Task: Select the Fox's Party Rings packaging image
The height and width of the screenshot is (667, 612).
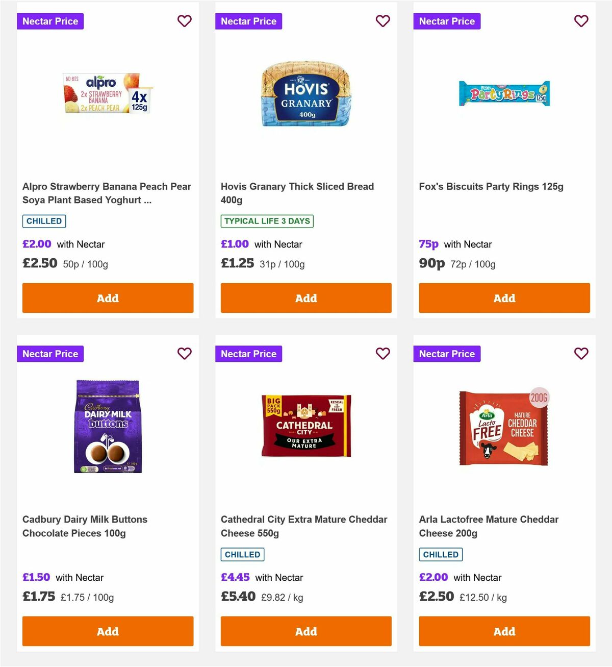Action: coord(504,94)
